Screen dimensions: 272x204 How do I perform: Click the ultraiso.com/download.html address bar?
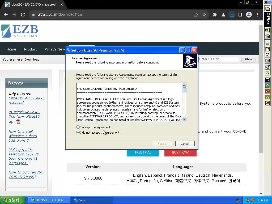(111, 15)
